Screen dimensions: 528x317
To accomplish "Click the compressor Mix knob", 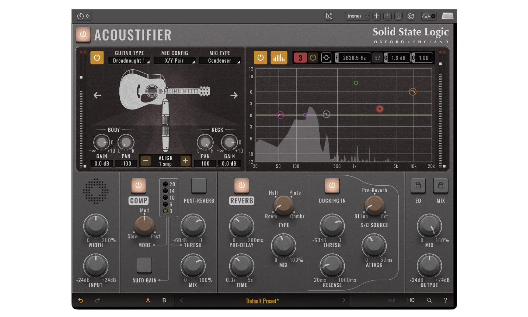I will pos(193,266).
